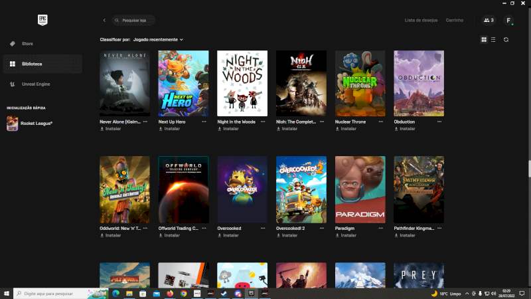Open options menu for Next Up Hero
The image size is (531, 299).
pos(204,122)
